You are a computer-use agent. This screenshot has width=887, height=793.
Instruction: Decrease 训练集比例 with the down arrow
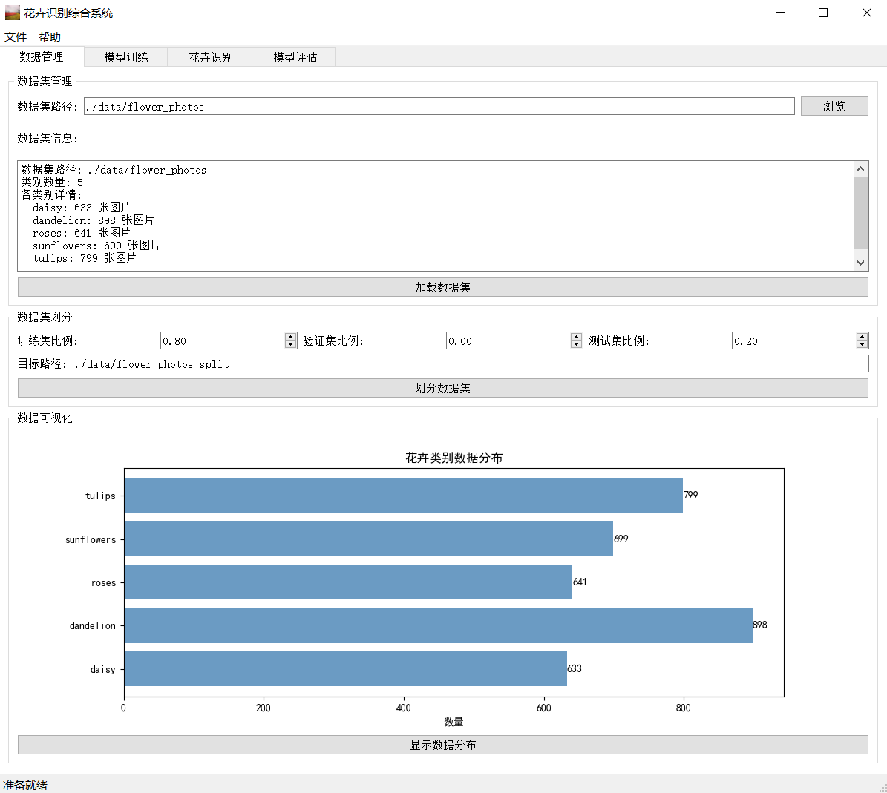click(x=291, y=345)
